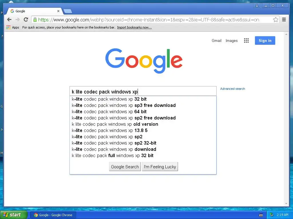Image resolution: width=293 pixels, height=219 pixels.
Task: Select the Google browser tab
Action: [x=35, y=11]
